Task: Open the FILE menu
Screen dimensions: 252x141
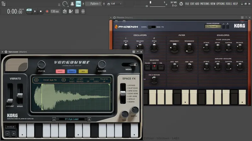Action: pyautogui.click(x=187, y=4)
